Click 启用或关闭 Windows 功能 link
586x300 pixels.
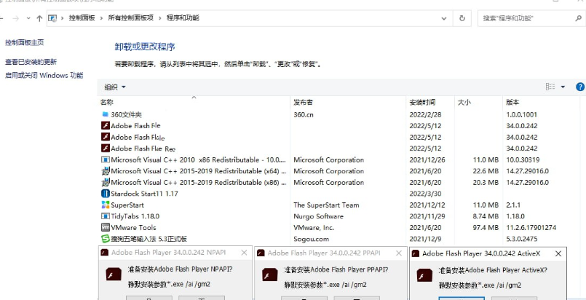point(44,75)
